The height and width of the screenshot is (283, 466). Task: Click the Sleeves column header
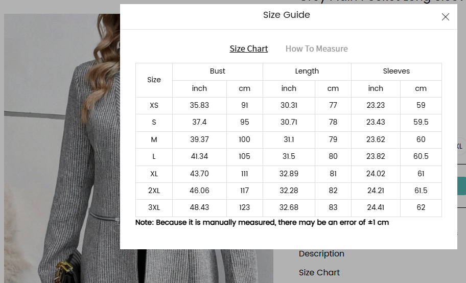pyautogui.click(x=396, y=72)
